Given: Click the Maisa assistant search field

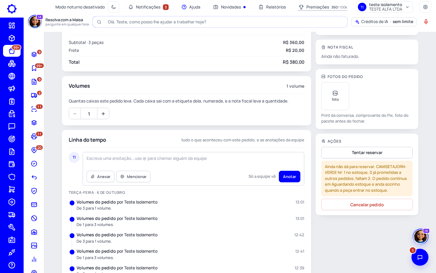Looking at the screenshot, I should point(220,22).
